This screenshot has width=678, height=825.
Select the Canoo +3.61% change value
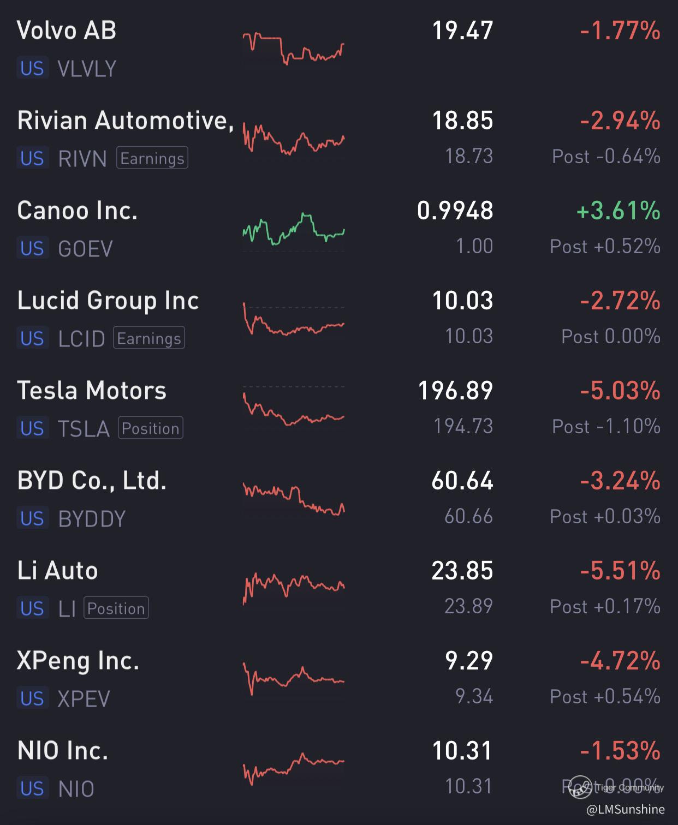tap(618, 211)
